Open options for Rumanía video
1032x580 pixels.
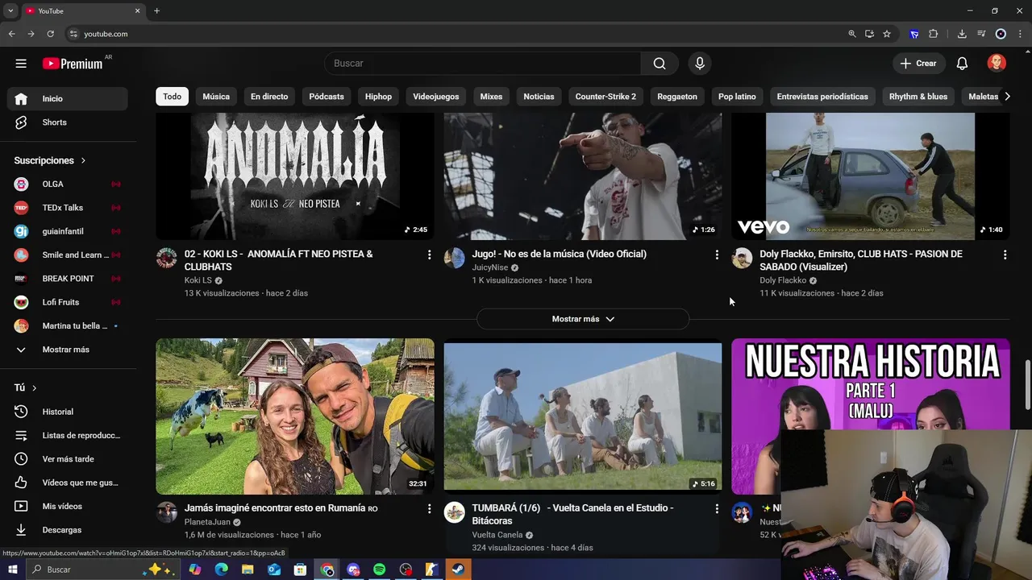(429, 509)
